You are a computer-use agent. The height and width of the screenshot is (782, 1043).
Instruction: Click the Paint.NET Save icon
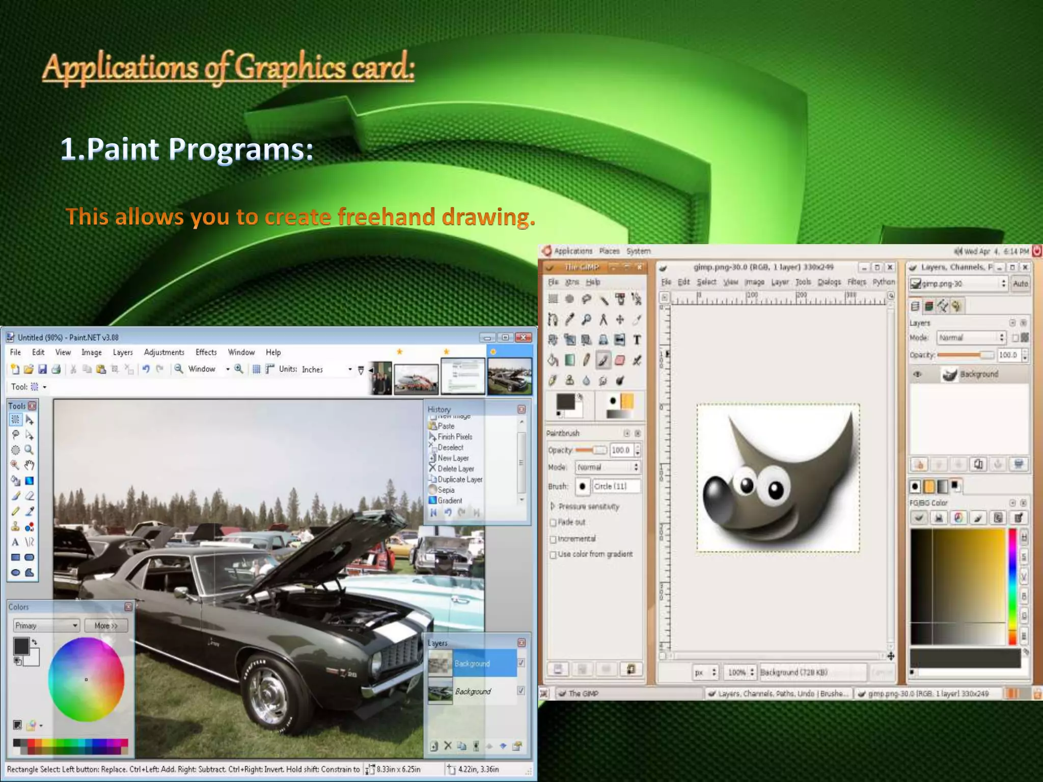(x=42, y=370)
